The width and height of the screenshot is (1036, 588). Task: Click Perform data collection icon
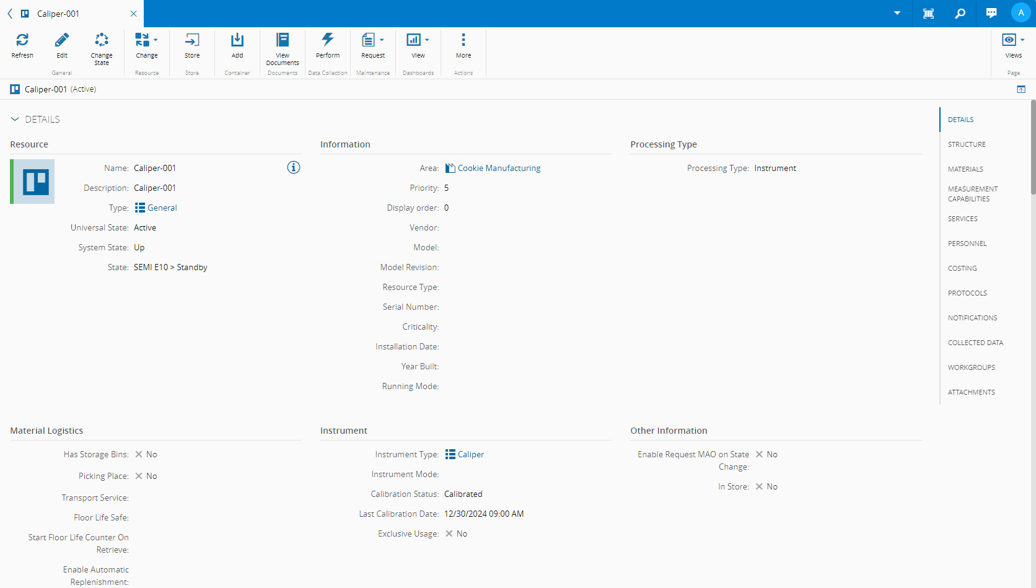pos(328,41)
